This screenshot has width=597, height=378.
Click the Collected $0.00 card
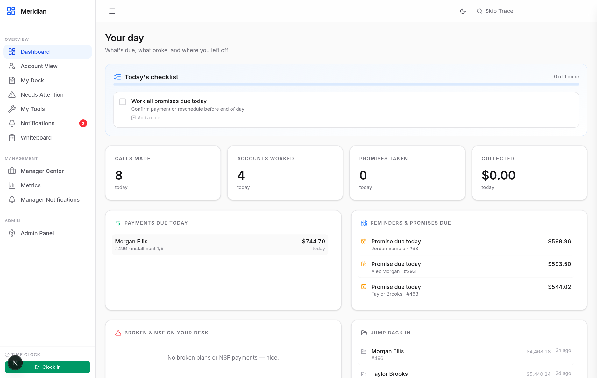click(529, 173)
